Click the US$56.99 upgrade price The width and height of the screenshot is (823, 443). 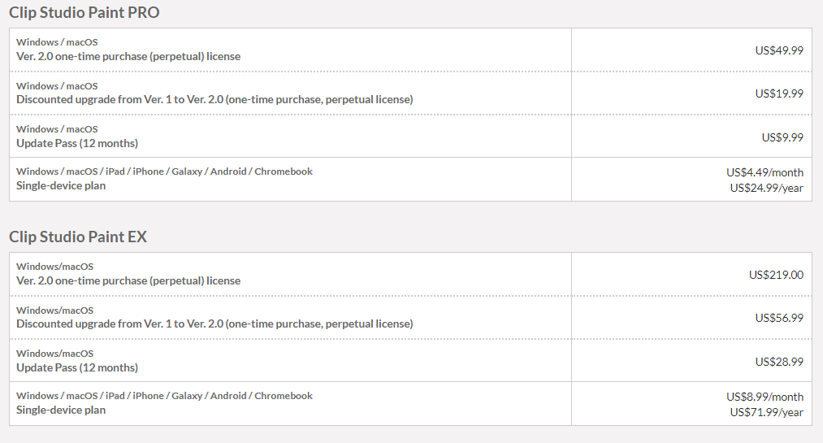point(779,318)
